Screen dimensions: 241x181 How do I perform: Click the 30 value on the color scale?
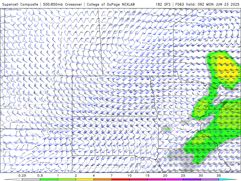(201, 176)
